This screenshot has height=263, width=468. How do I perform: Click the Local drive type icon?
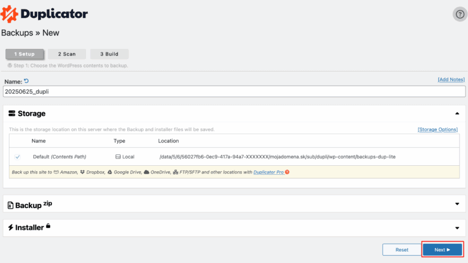(x=118, y=157)
